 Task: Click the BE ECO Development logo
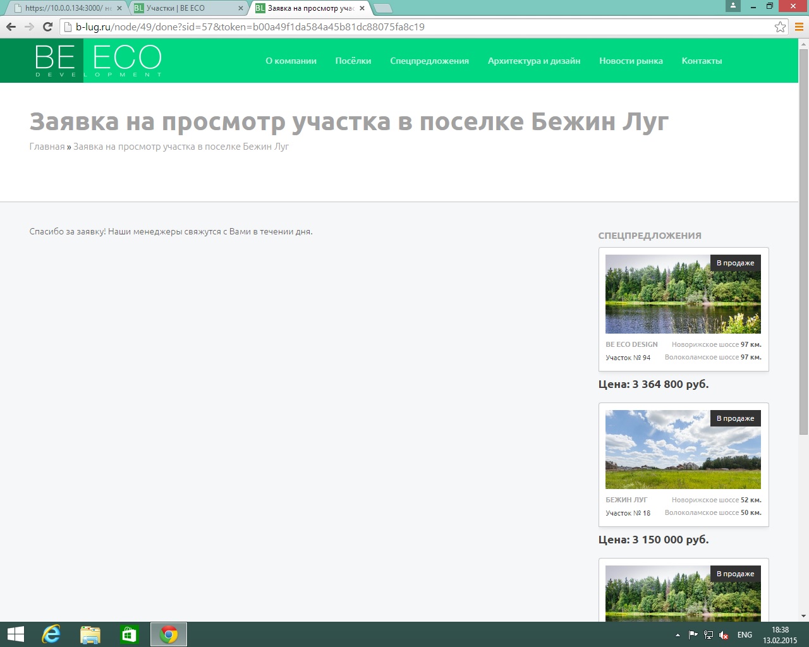[99, 61]
